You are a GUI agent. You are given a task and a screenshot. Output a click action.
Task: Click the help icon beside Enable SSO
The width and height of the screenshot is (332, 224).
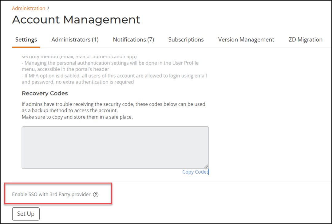pyautogui.click(x=96, y=195)
